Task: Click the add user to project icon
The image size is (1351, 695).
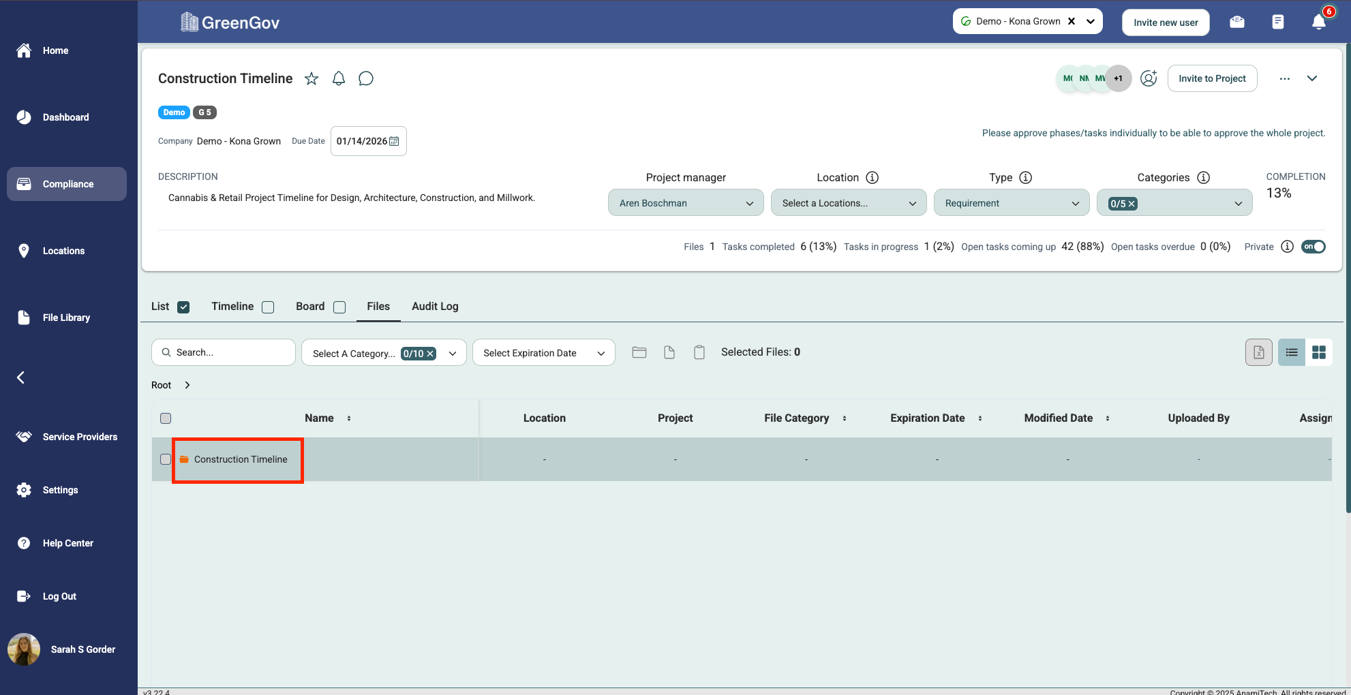Action: [1149, 78]
